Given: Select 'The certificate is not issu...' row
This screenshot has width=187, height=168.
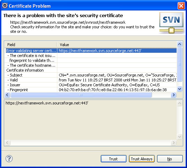Looking at the screenshot, I should [91, 56].
